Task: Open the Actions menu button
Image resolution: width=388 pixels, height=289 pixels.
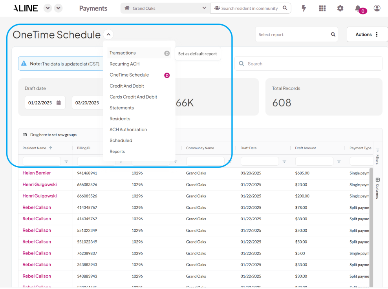Action: (367, 35)
